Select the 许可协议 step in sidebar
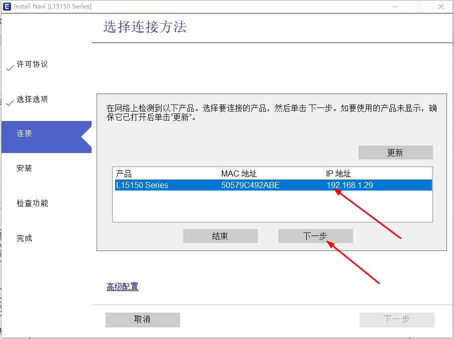 (x=32, y=64)
